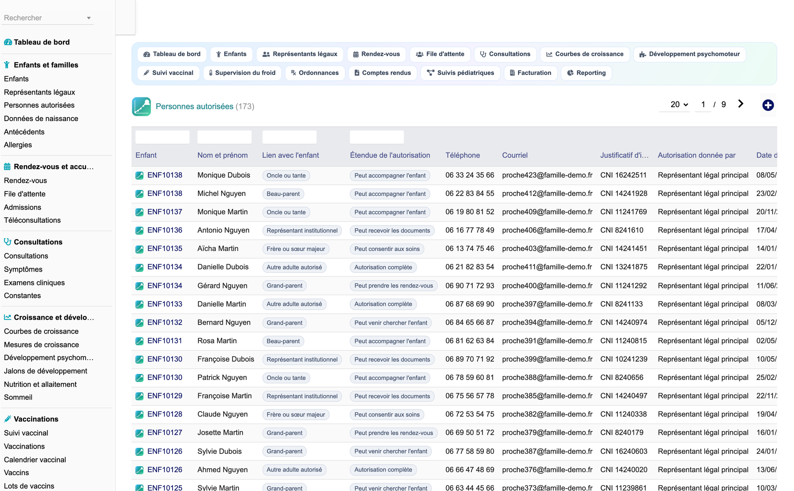Switch to the Courbes de croissance tab
The width and height of the screenshot is (794, 491).
click(585, 54)
